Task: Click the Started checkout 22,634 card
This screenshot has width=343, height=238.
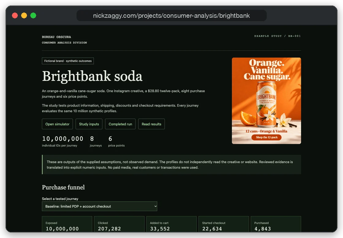Action: (x=224, y=224)
